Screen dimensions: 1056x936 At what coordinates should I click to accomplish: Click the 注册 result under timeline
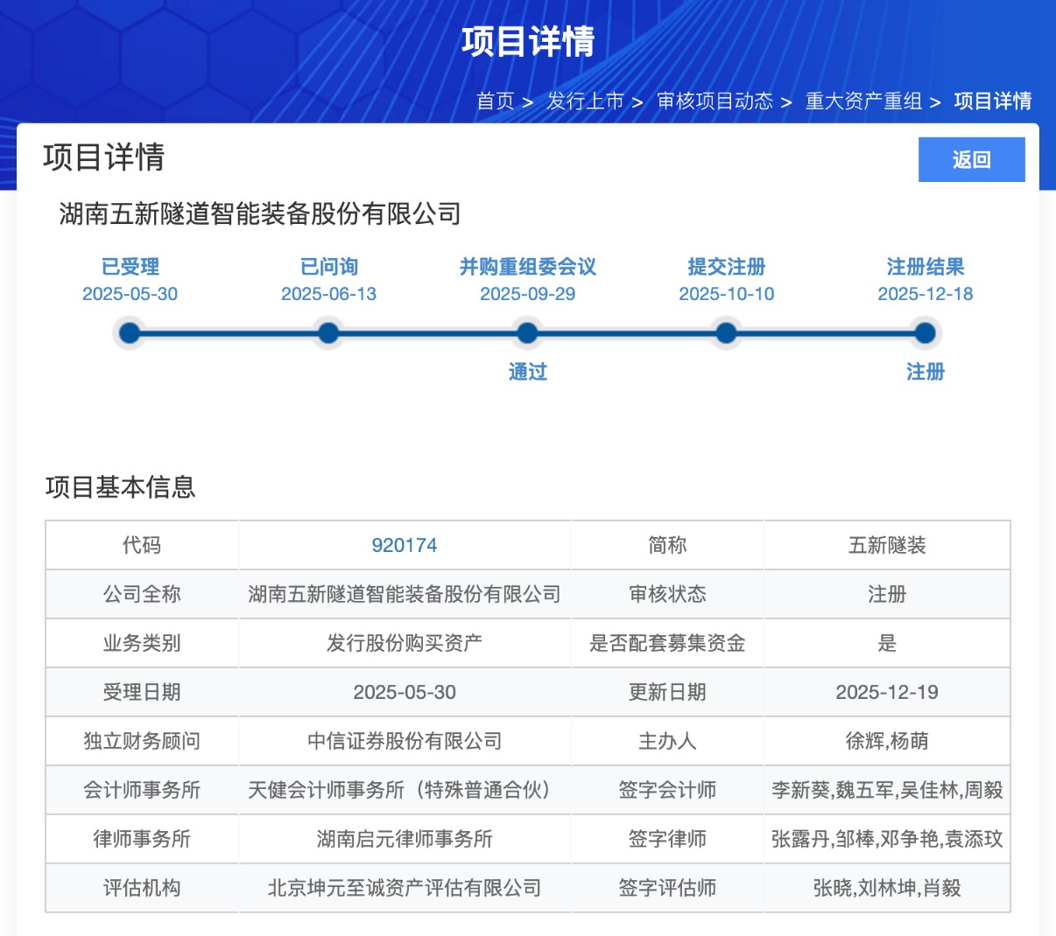tap(925, 372)
